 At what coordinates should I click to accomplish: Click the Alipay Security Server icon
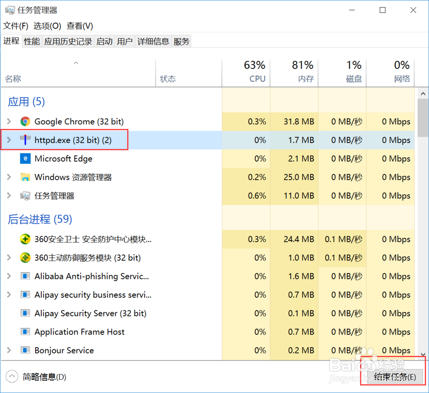[25, 313]
